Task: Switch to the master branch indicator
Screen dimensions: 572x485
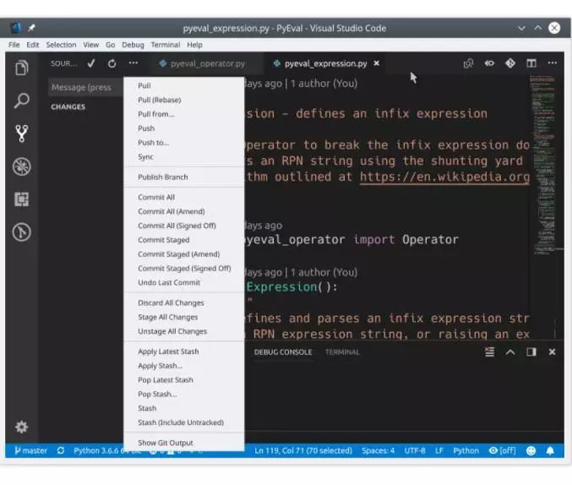Action: [31, 450]
